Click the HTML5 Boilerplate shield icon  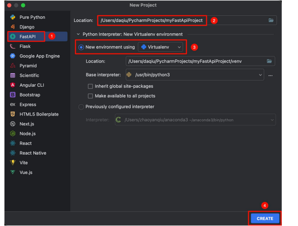point(13,114)
